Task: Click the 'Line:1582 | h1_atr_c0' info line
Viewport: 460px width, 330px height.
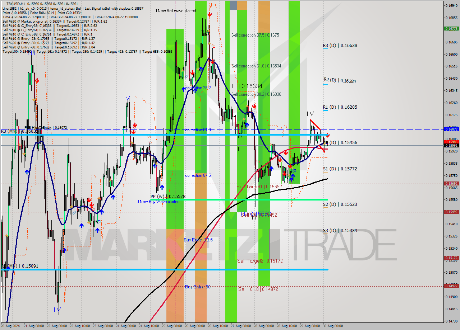Action: tap(73, 8)
